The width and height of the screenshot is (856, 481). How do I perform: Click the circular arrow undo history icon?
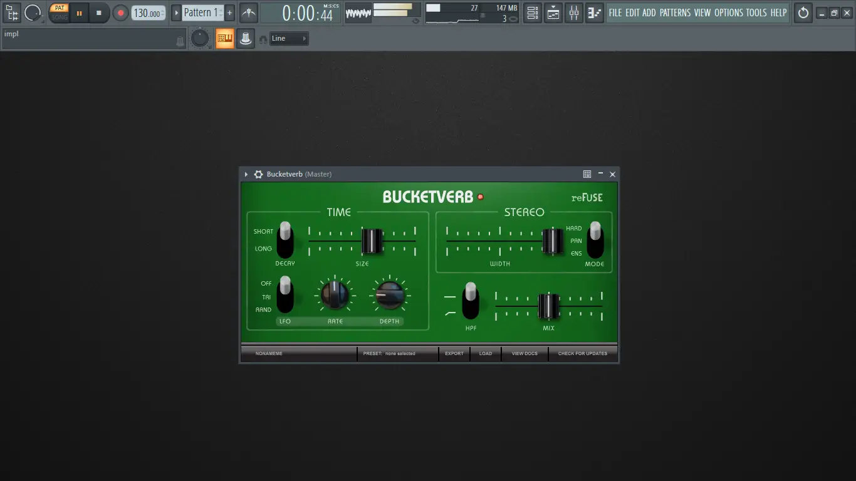[x=803, y=13]
